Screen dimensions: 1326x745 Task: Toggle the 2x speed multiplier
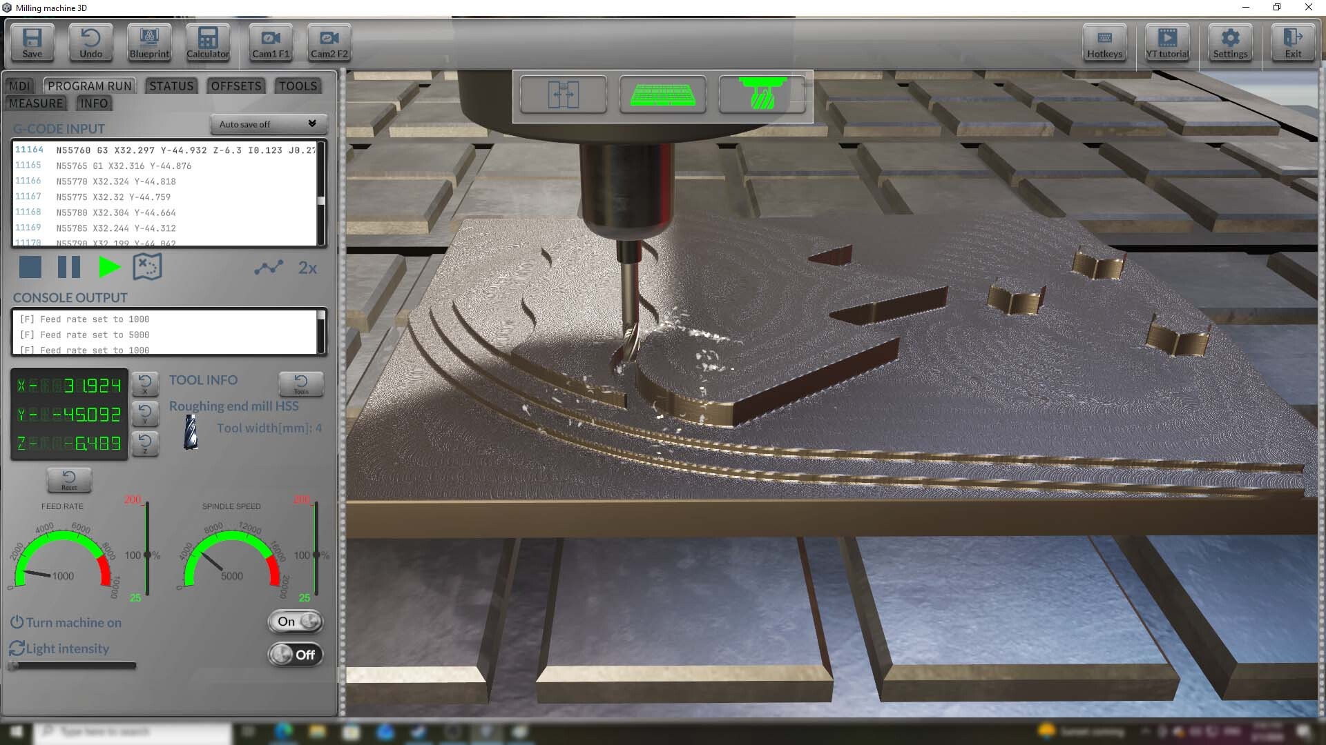click(x=307, y=268)
